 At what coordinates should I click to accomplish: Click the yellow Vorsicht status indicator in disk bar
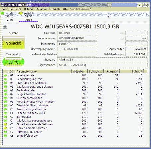[x=21, y=13]
